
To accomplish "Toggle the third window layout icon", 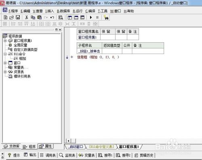I will coord(82,17).
